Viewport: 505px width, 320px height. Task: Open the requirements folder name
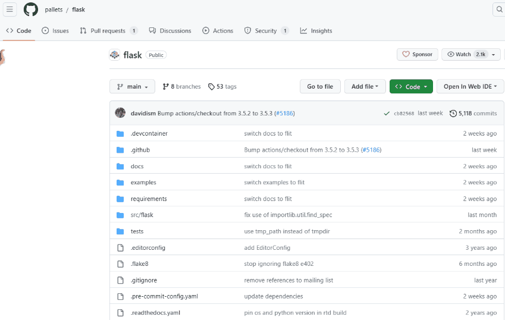(149, 199)
